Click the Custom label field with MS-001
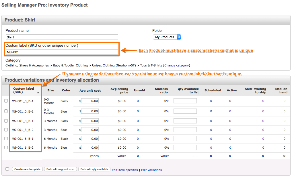Screen dimensions: 292x177 coord(62,52)
